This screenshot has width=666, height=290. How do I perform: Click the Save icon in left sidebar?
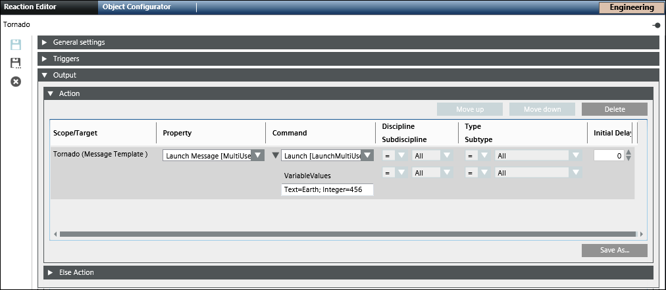(16, 45)
